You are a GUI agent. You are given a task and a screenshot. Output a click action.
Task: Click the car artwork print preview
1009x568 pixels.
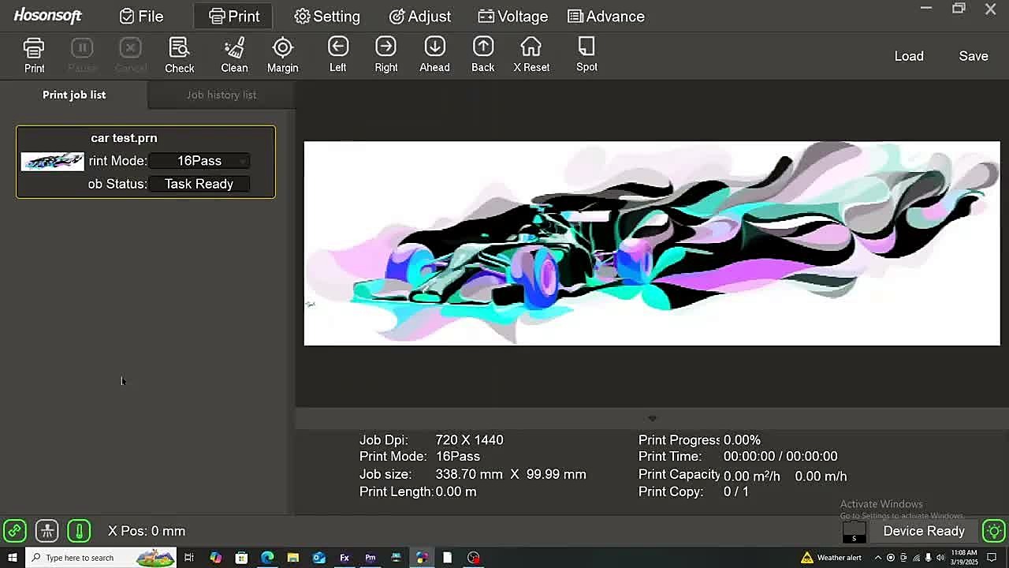point(652,243)
